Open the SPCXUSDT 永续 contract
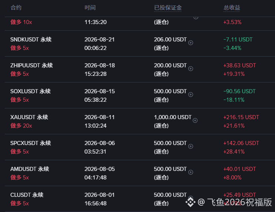The height and width of the screenshot is (212, 275). pos(31,143)
